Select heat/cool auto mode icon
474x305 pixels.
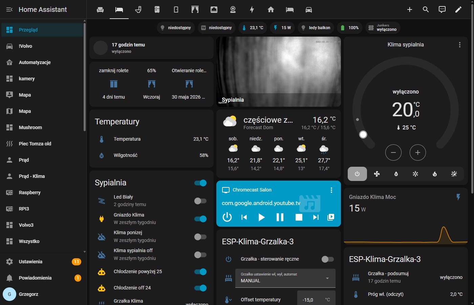pyautogui.click(x=454, y=174)
